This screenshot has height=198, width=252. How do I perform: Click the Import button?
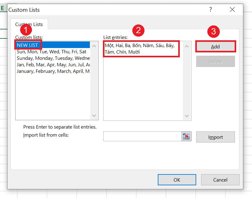click(215, 137)
